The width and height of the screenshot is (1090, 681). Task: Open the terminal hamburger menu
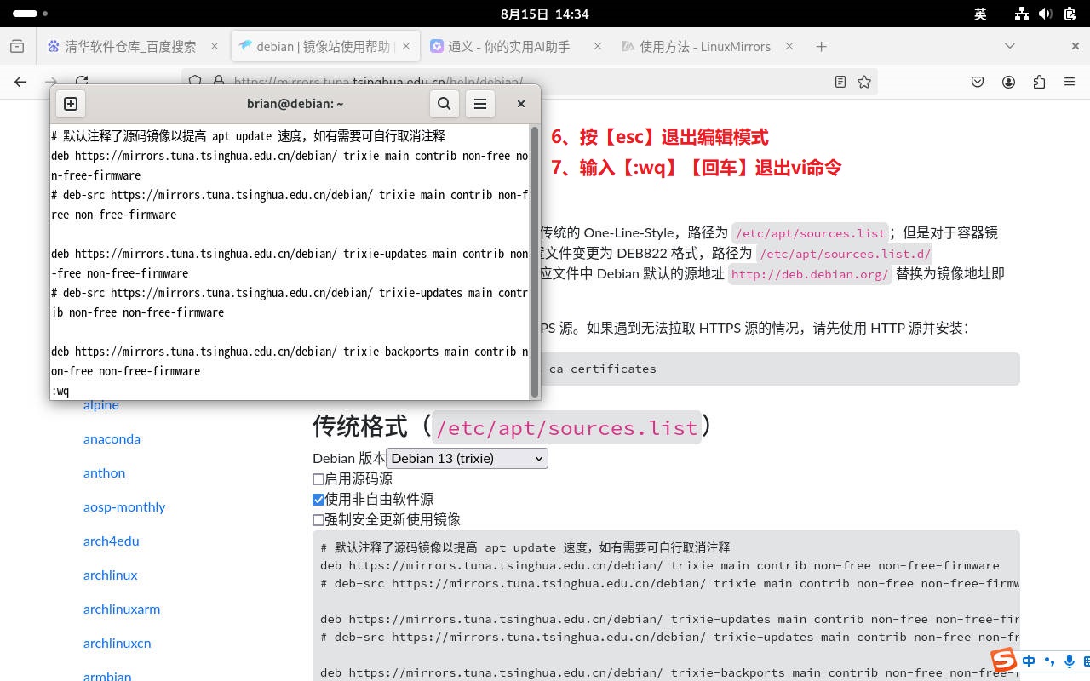point(480,104)
